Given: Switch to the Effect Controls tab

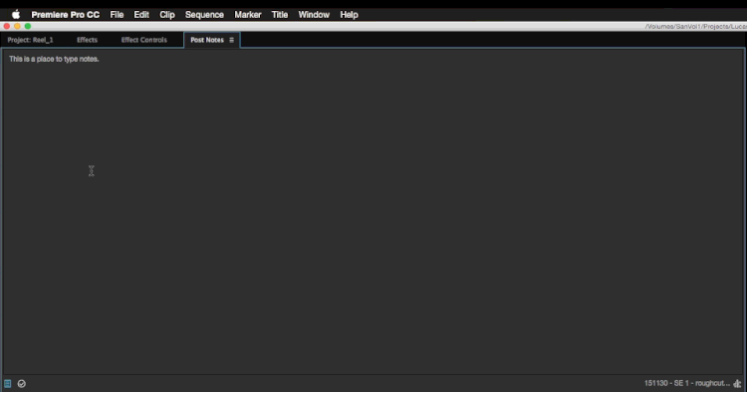Looking at the screenshot, I should tap(143, 40).
